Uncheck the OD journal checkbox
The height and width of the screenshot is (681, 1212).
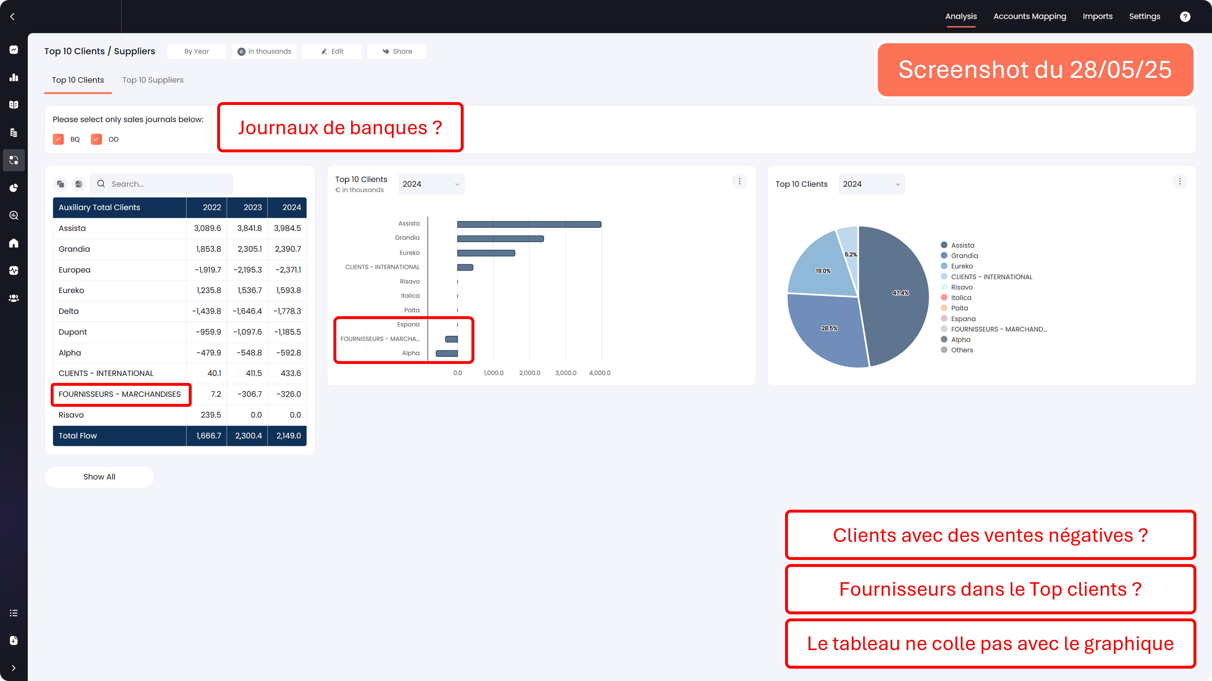(x=96, y=139)
